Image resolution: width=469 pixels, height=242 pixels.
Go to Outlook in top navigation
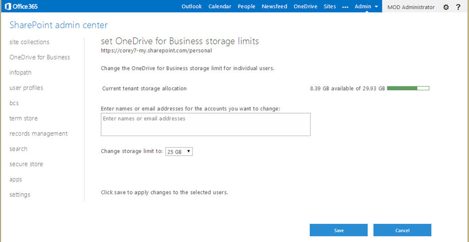coord(191,6)
